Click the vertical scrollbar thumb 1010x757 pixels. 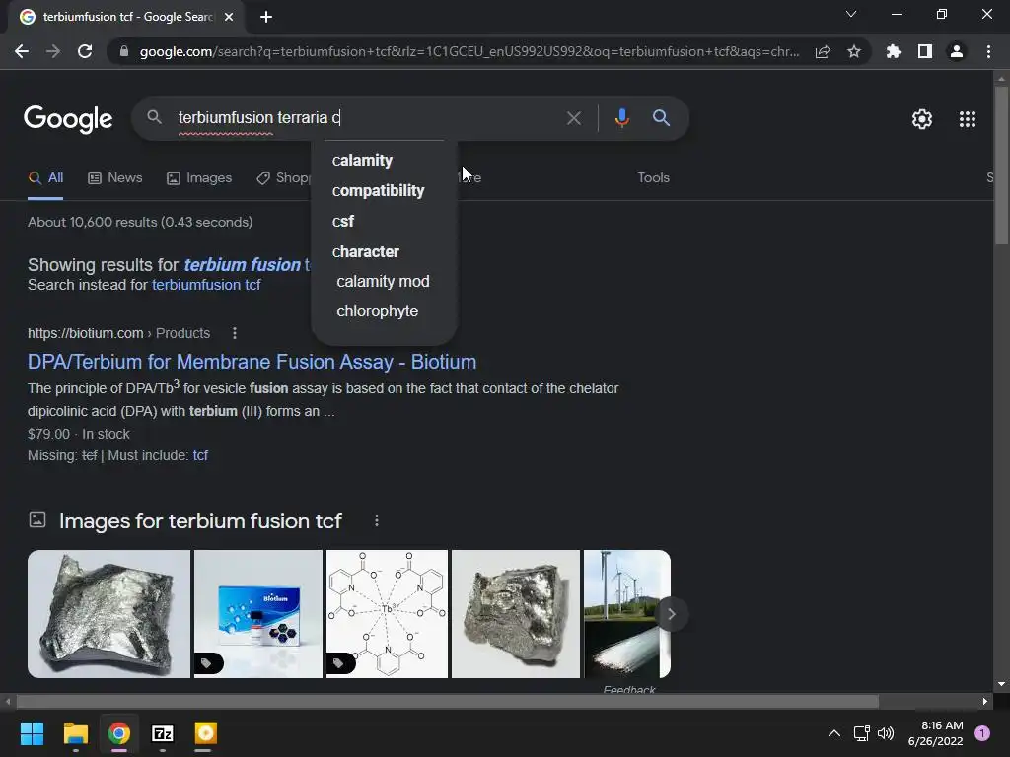(x=1001, y=166)
